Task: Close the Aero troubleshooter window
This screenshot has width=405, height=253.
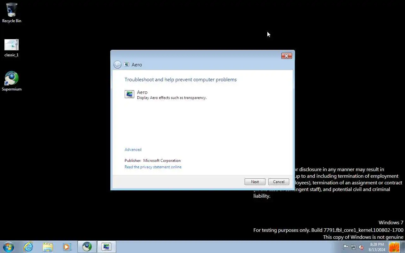Action: (286, 56)
